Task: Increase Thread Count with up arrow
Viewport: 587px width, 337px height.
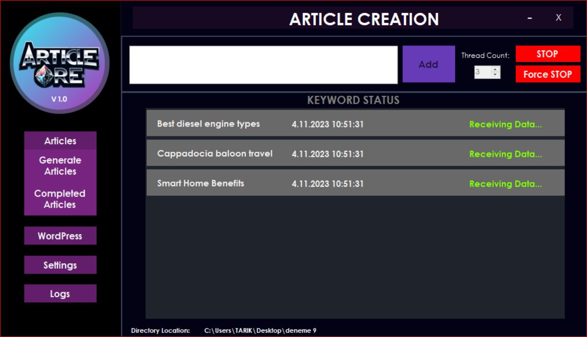Action: click(495, 70)
